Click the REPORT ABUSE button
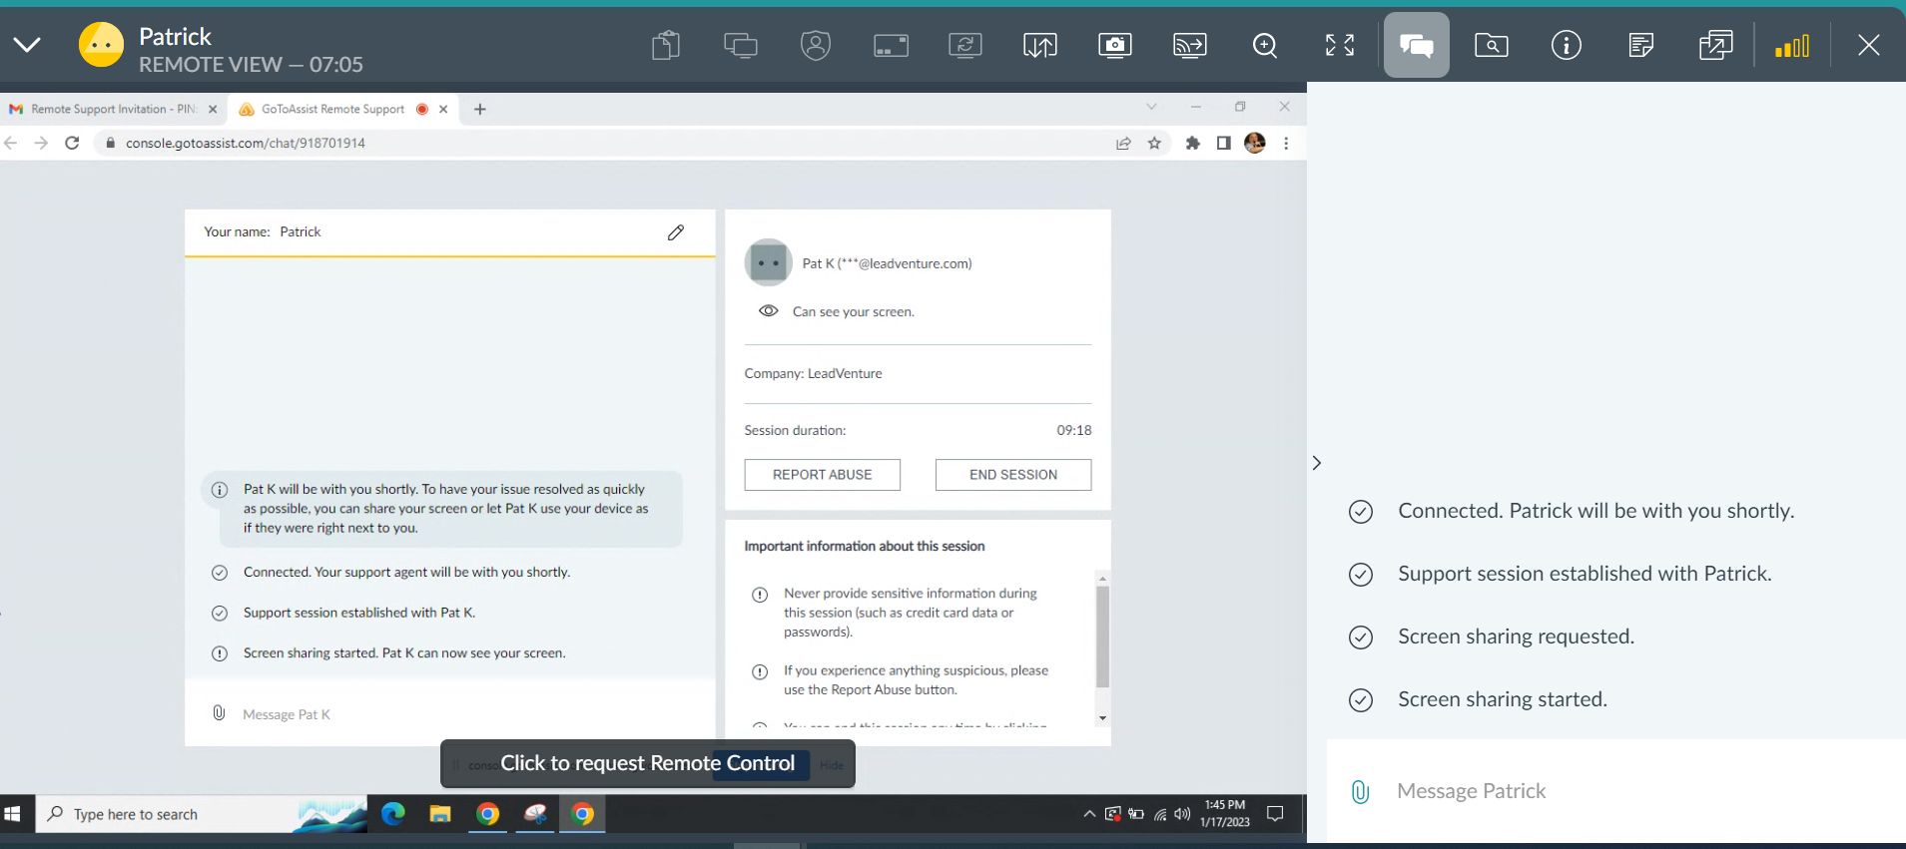This screenshot has height=849, width=1906. (x=823, y=475)
